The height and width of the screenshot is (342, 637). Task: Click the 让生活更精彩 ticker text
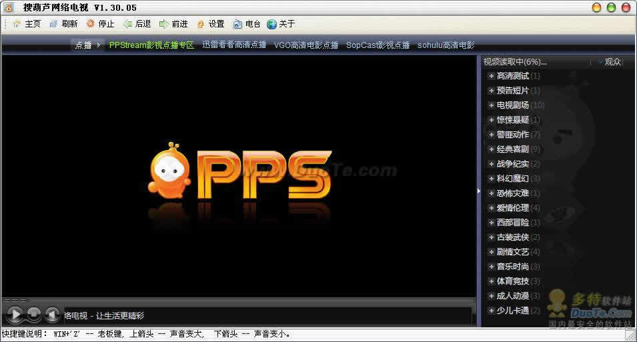click(120, 315)
